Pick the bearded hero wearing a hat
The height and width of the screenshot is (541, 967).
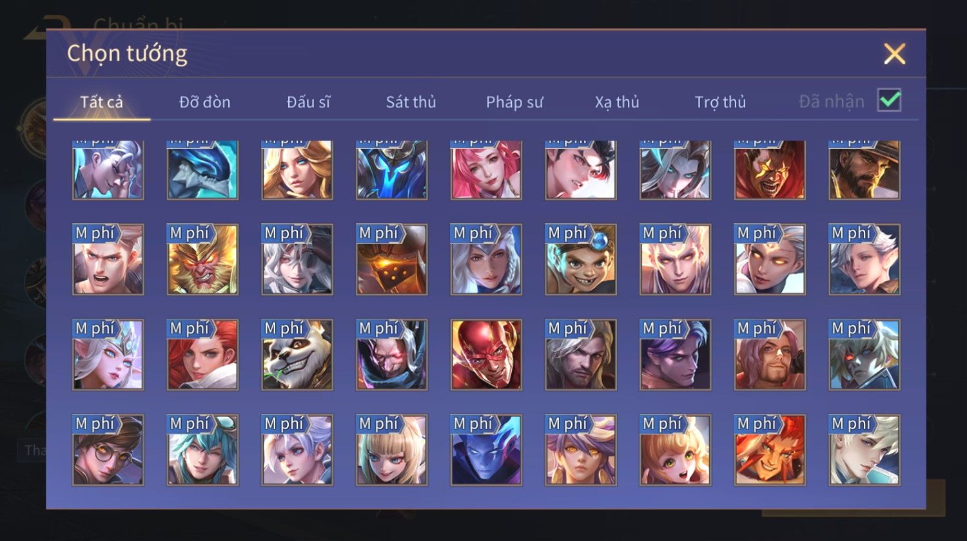[x=864, y=170]
